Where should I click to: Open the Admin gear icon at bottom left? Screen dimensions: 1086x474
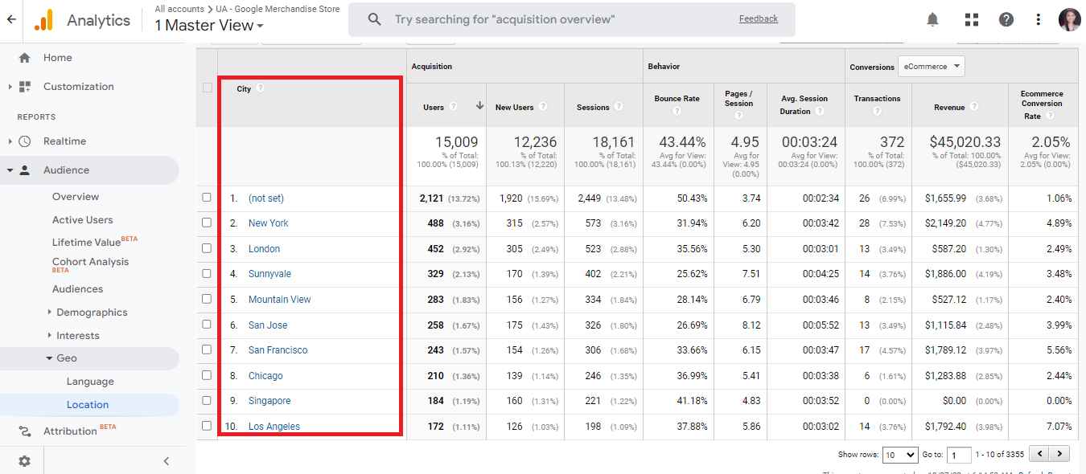tap(24, 460)
